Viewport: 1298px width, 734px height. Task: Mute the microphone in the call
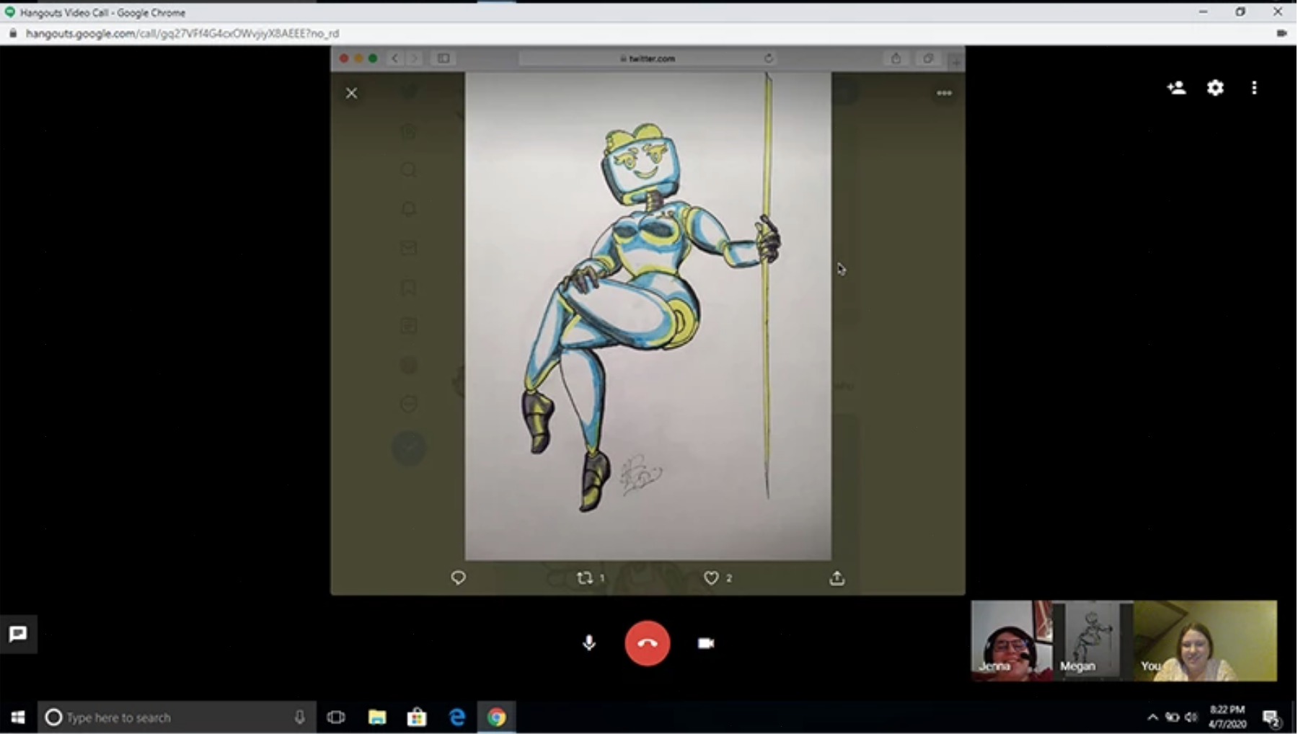click(x=589, y=642)
